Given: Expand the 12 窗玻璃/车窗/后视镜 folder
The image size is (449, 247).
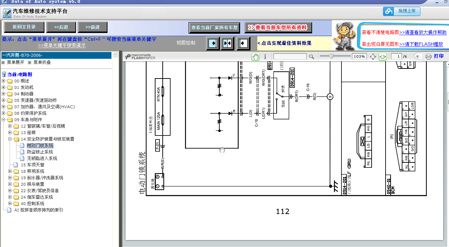Looking at the screenshot, I should [x=10, y=126].
